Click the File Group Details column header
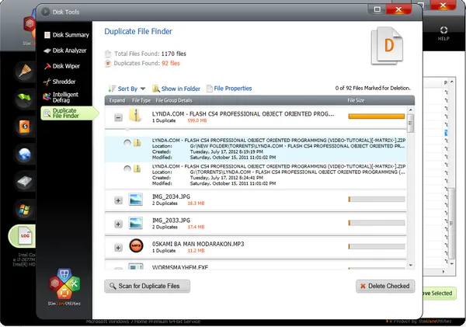Screen dimensions: 466x327 [x=174, y=100]
